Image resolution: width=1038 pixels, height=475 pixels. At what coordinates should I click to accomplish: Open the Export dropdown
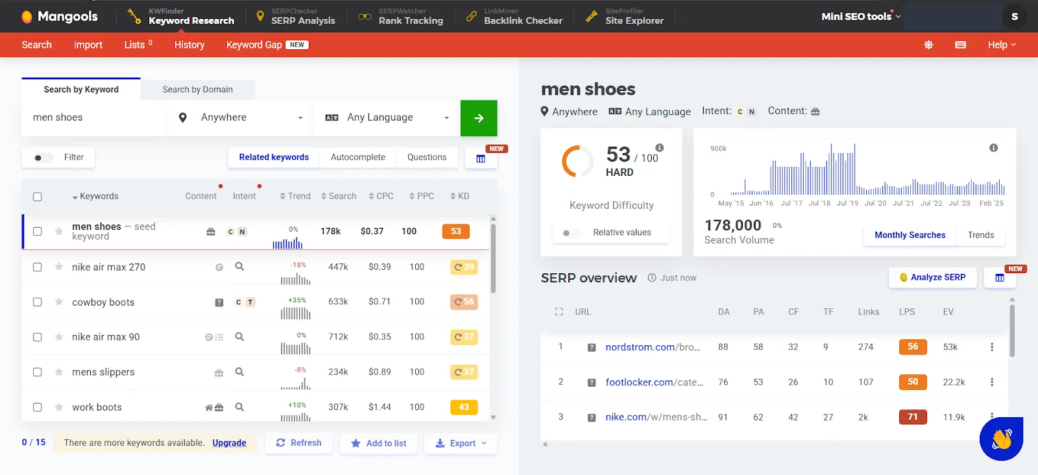pyautogui.click(x=461, y=443)
